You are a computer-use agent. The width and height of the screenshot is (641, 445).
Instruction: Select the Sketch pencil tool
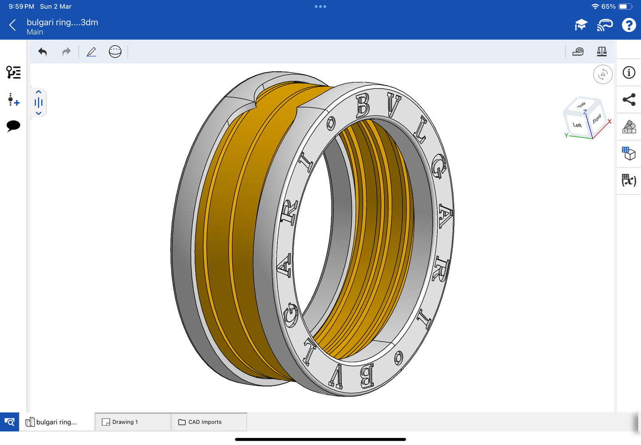point(91,52)
